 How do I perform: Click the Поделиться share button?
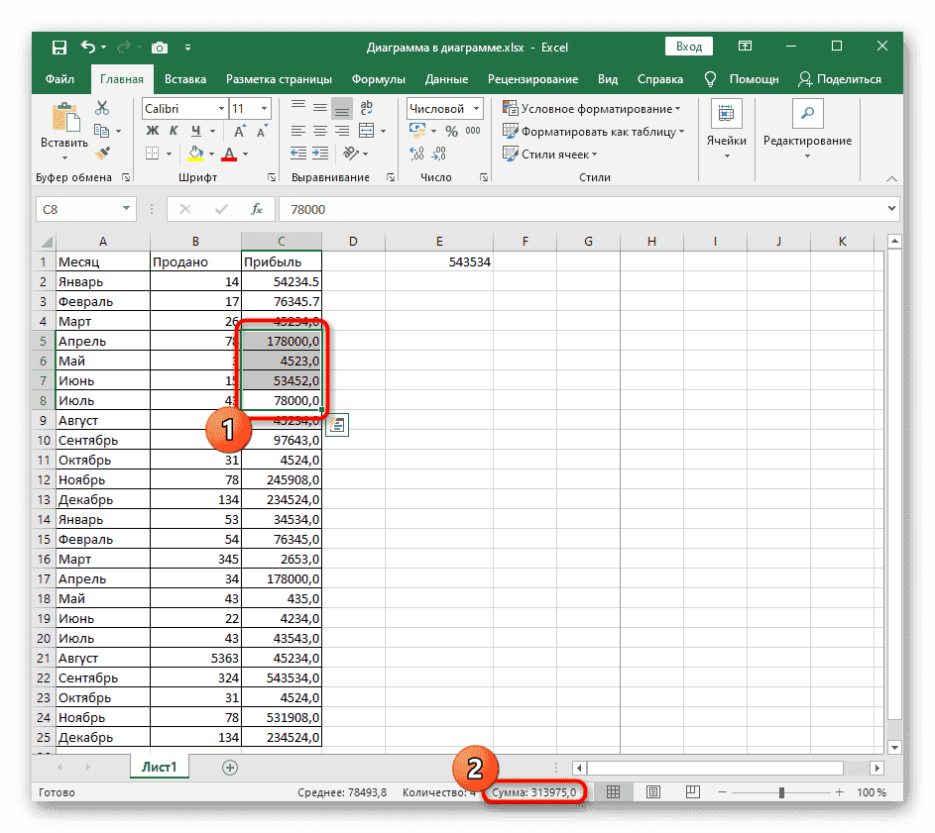(x=839, y=79)
